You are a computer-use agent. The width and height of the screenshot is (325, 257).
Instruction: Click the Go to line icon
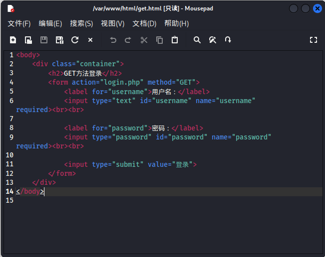coord(228,40)
